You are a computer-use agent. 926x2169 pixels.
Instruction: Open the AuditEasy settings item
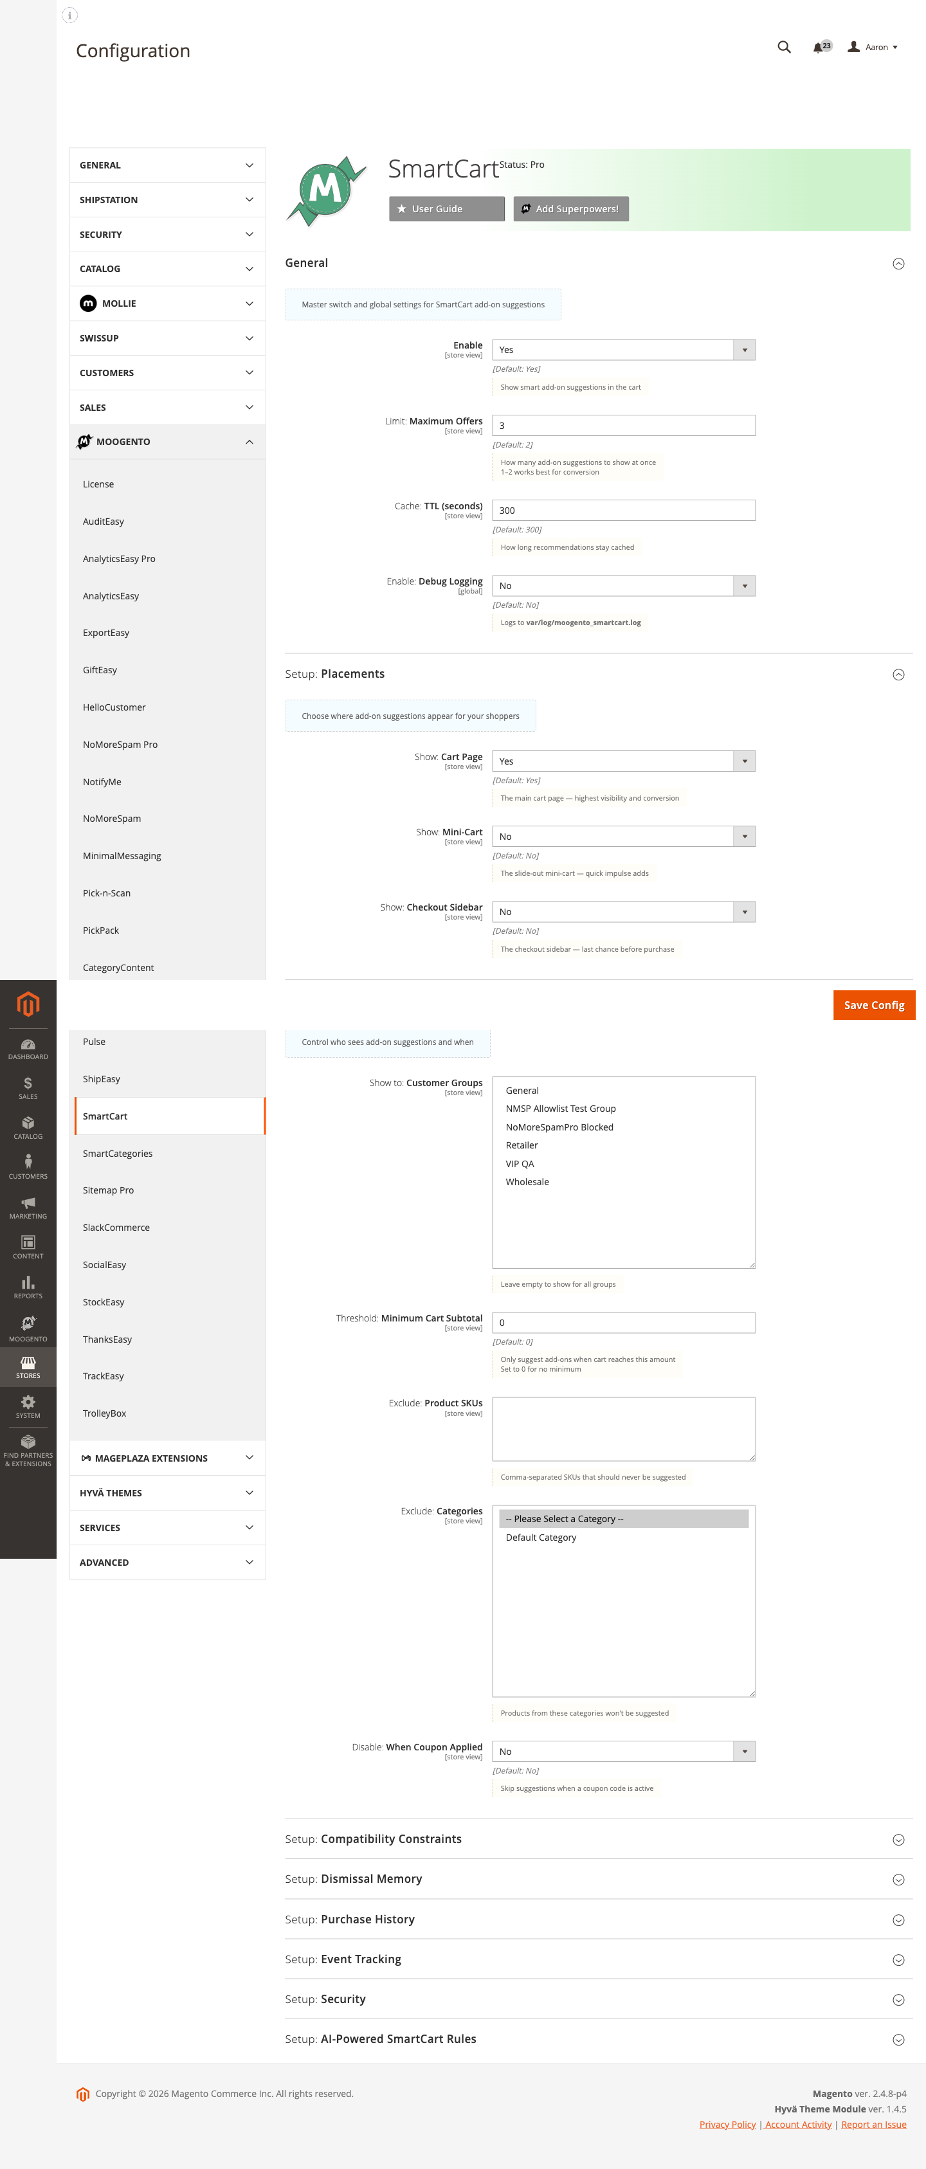[x=104, y=522]
